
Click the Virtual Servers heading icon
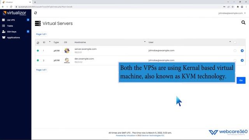(x=38, y=23)
